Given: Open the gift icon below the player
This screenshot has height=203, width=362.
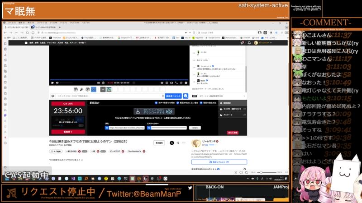Looking at the screenshot, I should [76, 89].
